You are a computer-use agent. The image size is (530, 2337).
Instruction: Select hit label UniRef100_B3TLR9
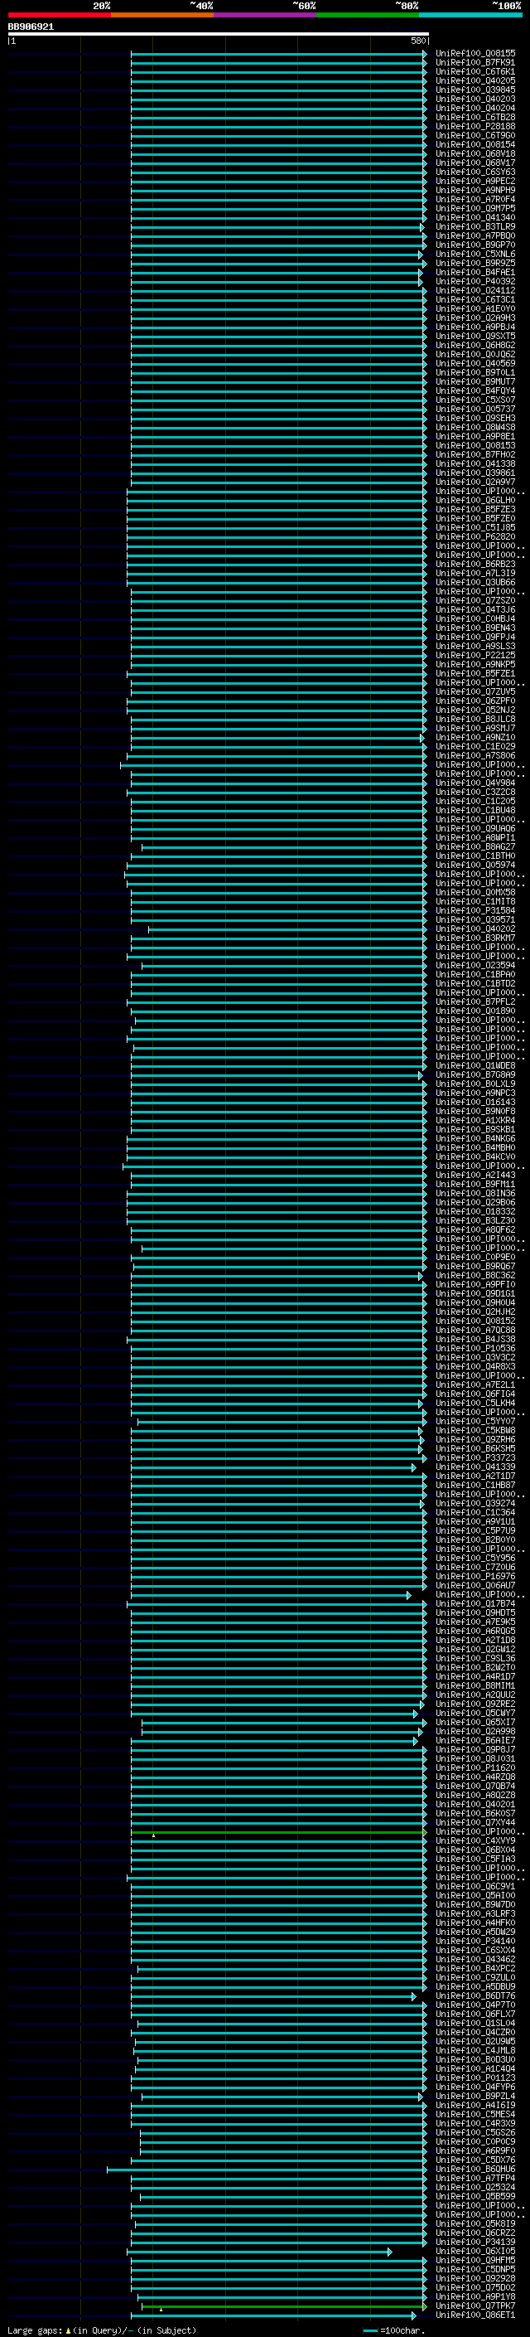pyautogui.click(x=475, y=227)
